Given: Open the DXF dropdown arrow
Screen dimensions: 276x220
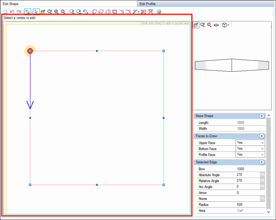Looking at the screenshot, I should click(139, 12).
